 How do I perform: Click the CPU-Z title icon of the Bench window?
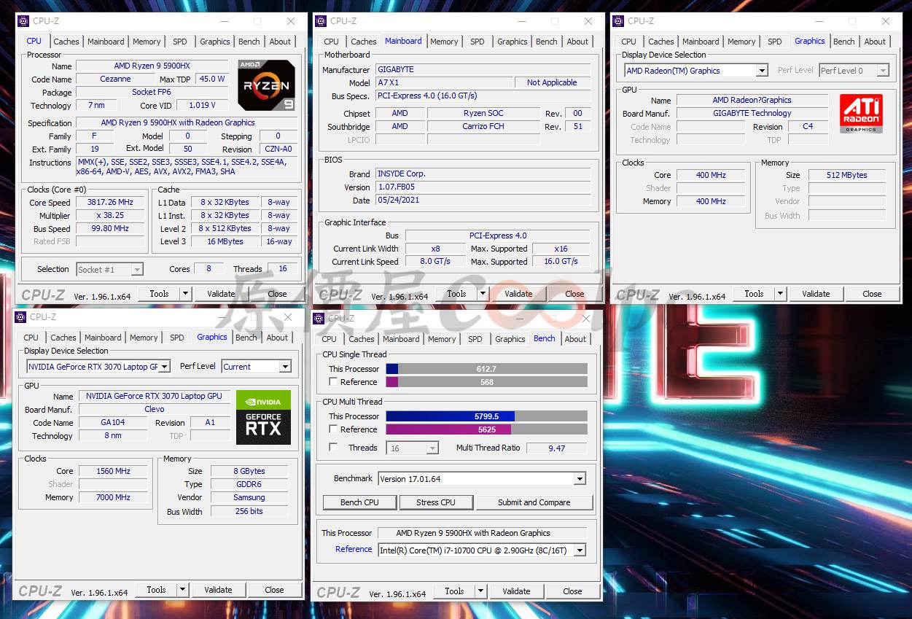(319, 319)
